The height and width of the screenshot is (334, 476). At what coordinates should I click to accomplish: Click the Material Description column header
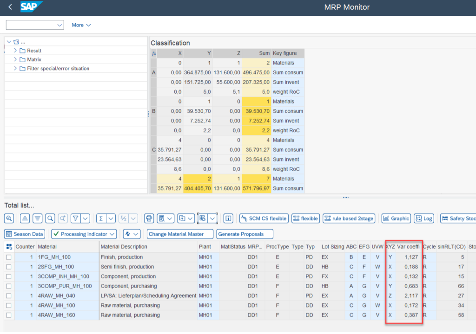coord(148,247)
